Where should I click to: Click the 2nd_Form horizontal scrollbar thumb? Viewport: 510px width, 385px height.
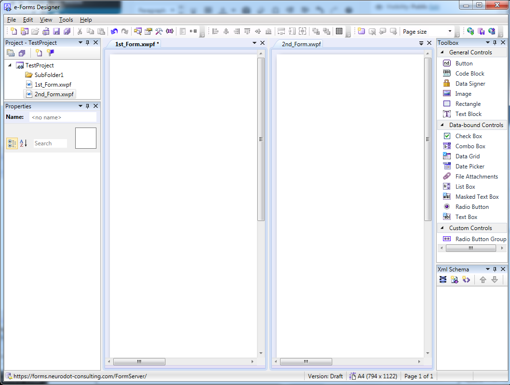pyautogui.click(x=306, y=361)
